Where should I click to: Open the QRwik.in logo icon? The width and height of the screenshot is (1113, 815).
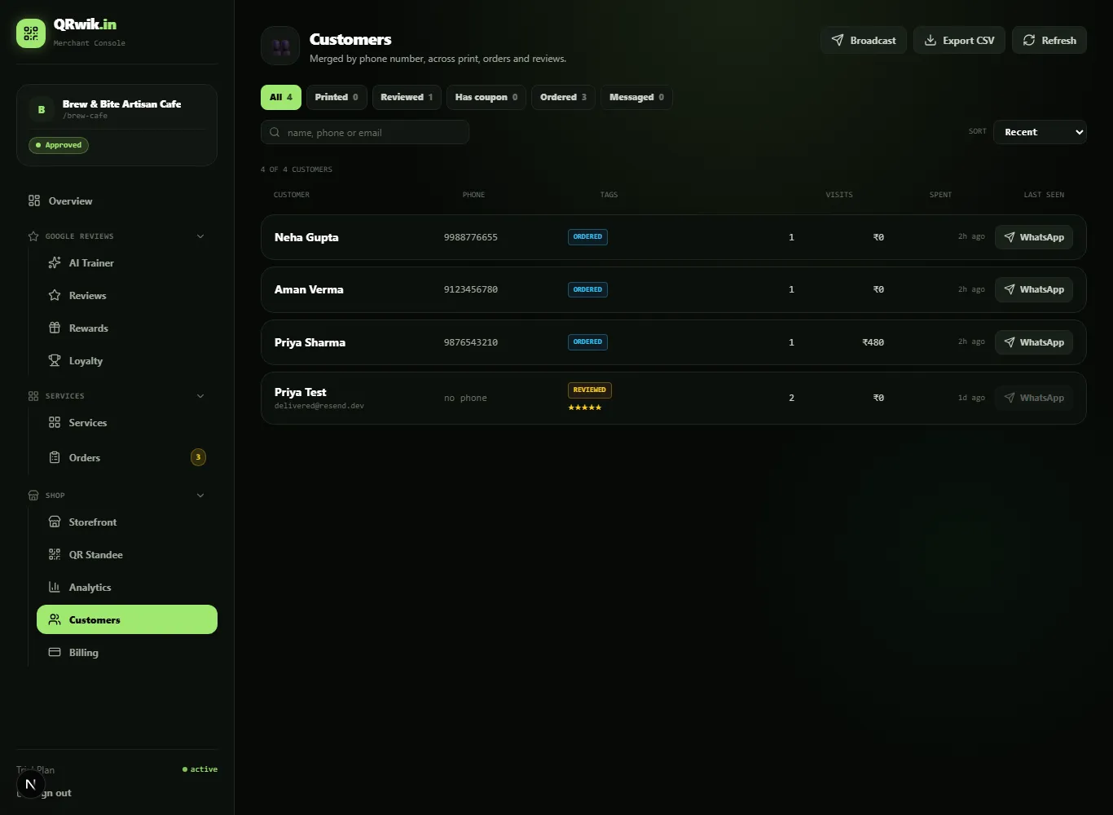tap(31, 33)
